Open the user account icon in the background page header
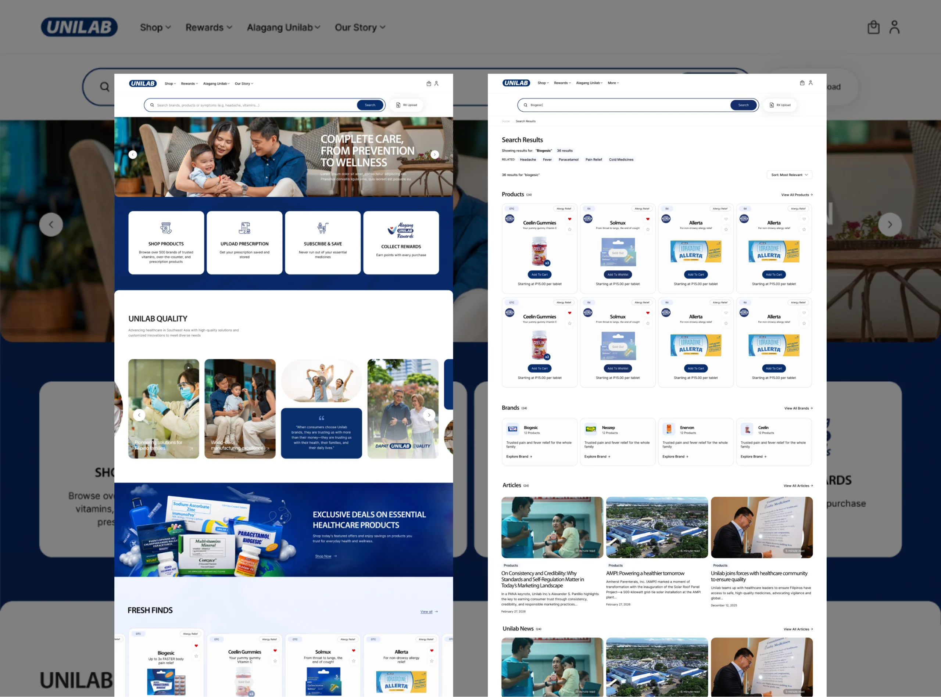 (894, 27)
